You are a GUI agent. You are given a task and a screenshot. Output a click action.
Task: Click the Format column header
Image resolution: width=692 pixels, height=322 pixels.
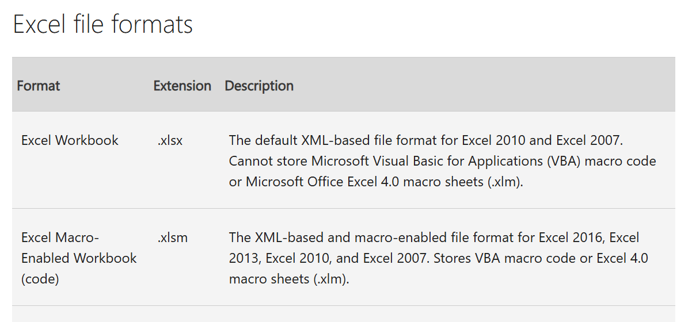pyautogui.click(x=39, y=86)
